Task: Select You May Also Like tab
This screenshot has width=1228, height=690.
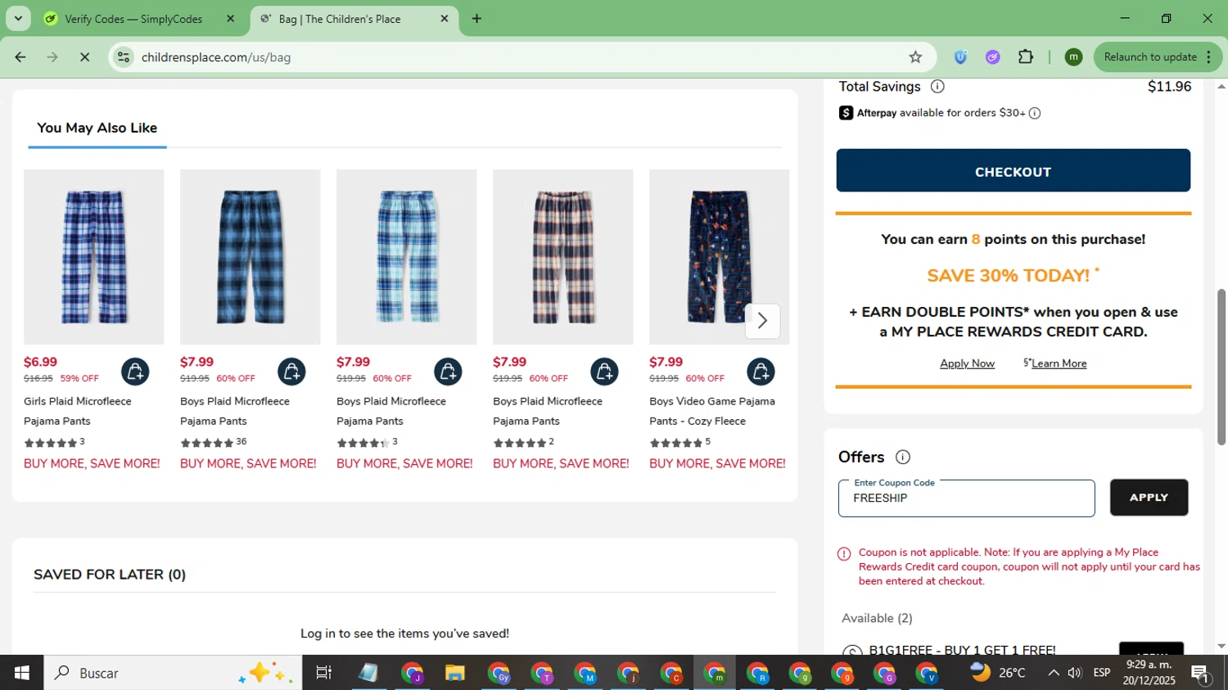Action: (97, 129)
